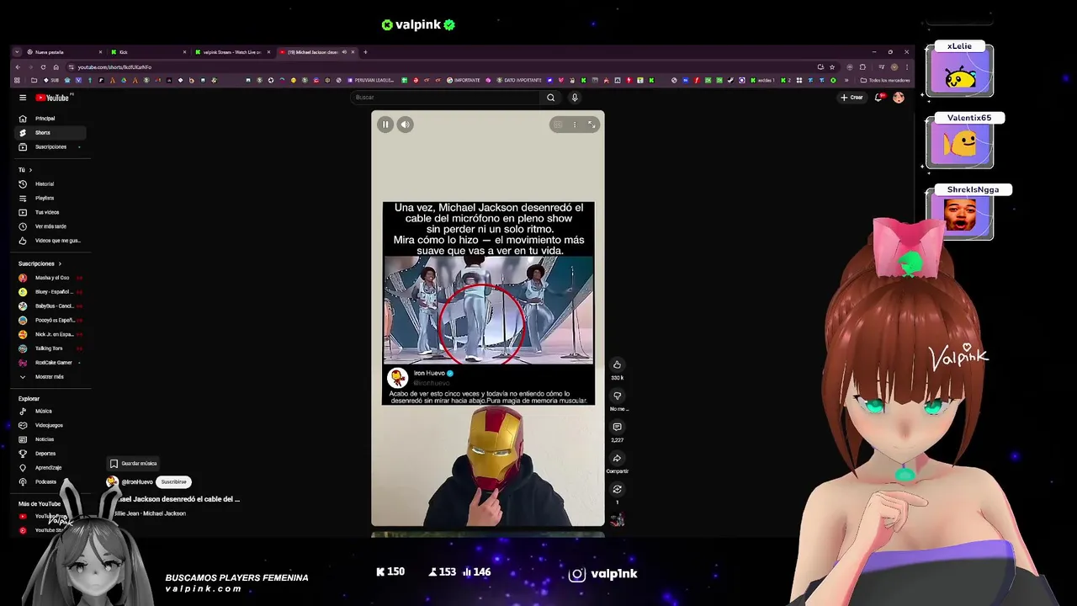Open the @IronHuevo channel name

(137, 482)
